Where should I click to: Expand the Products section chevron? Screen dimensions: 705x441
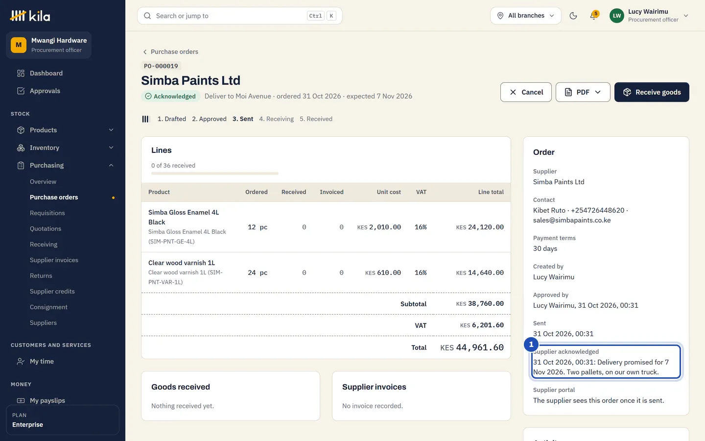click(x=111, y=130)
